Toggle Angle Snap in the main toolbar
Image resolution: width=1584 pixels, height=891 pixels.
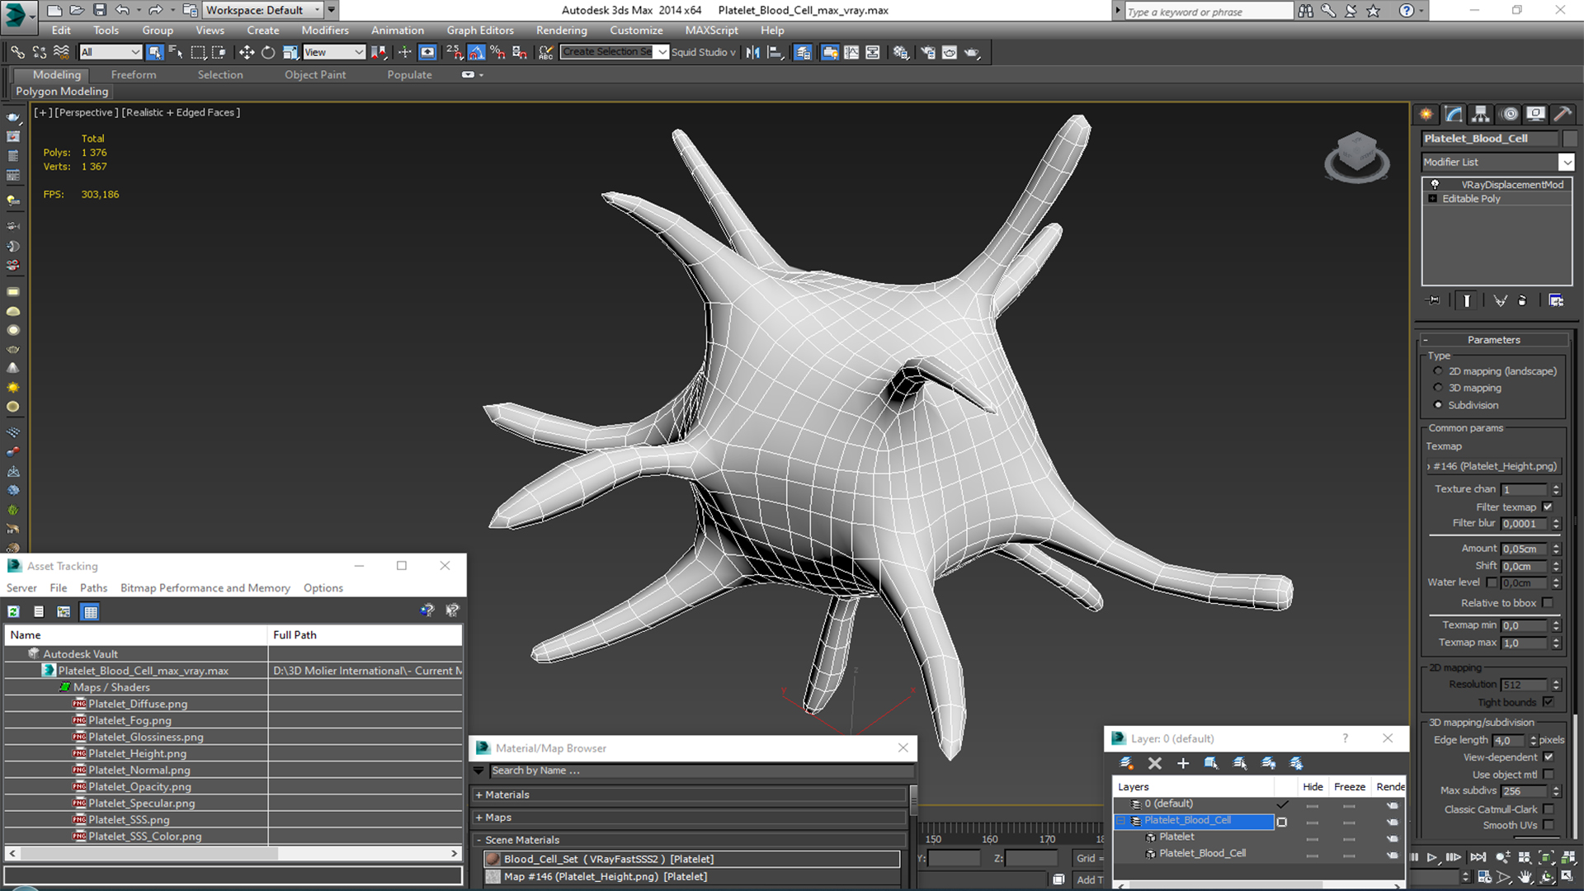(477, 52)
